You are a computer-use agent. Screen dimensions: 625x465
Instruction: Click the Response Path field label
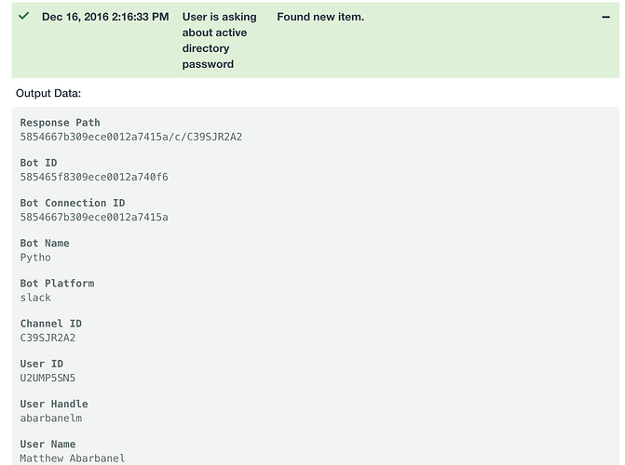pos(61,123)
